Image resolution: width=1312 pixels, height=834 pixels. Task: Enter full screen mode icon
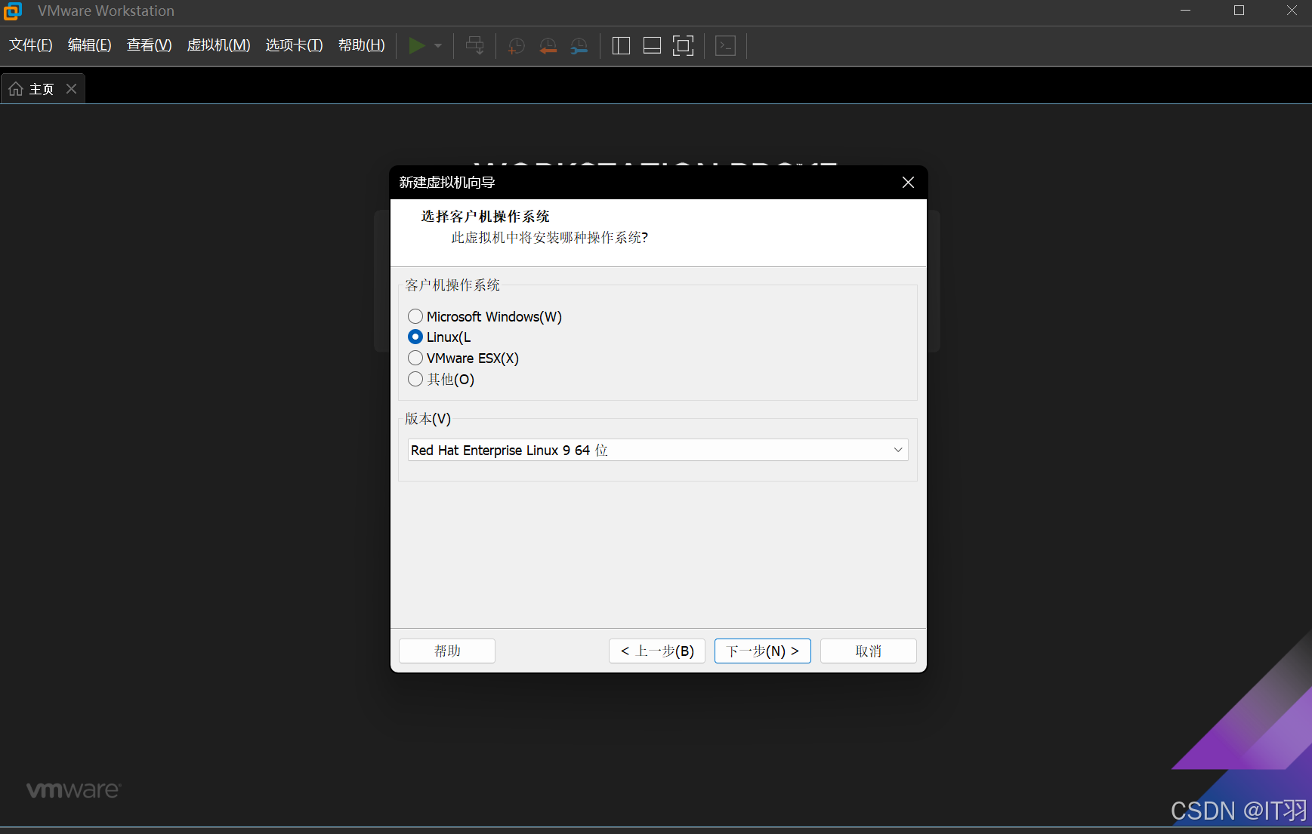pos(683,46)
